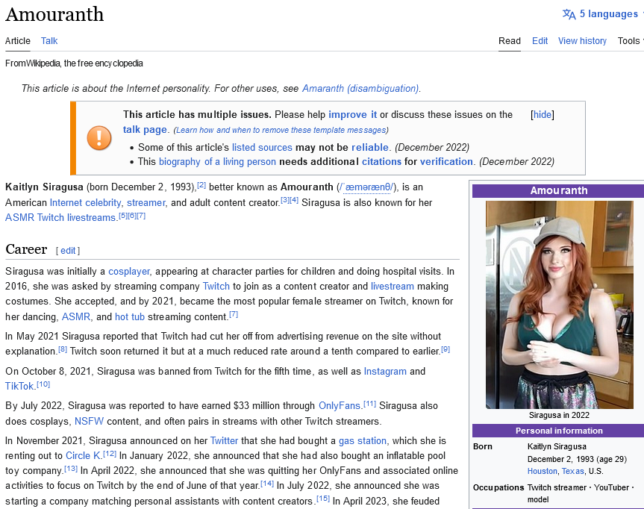Open Amaranth (disambiguation) link
Image resolution: width=644 pixels, height=509 pixels.
click(360, 89)
